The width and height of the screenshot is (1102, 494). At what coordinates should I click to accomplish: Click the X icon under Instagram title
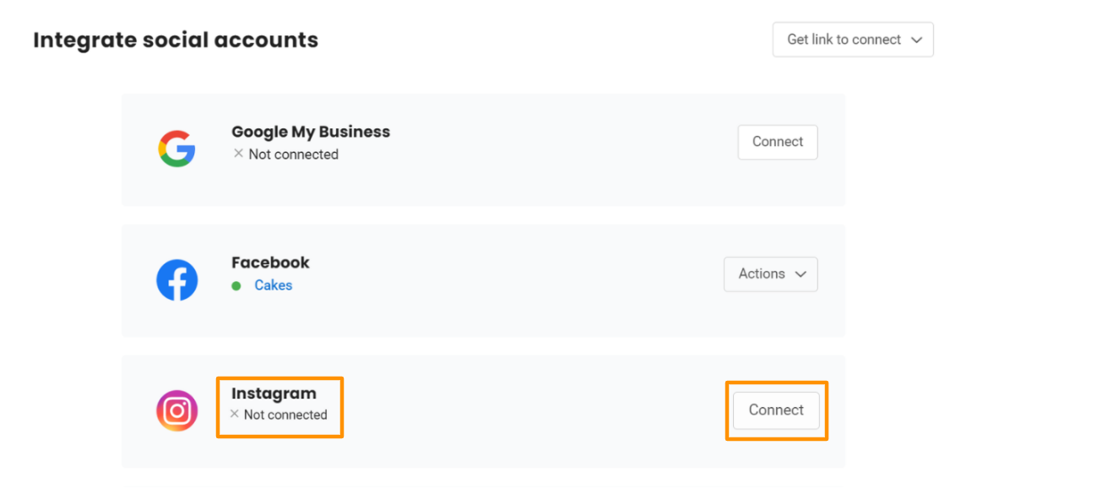(235, 414)
